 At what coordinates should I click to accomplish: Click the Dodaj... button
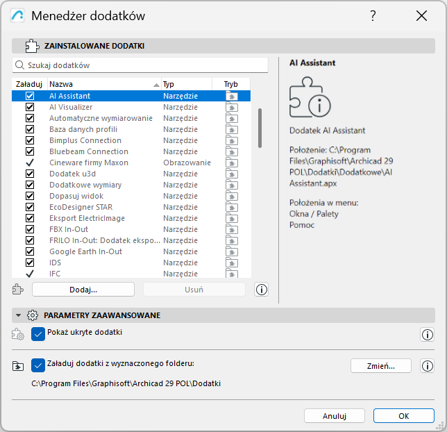coord(83,290)
